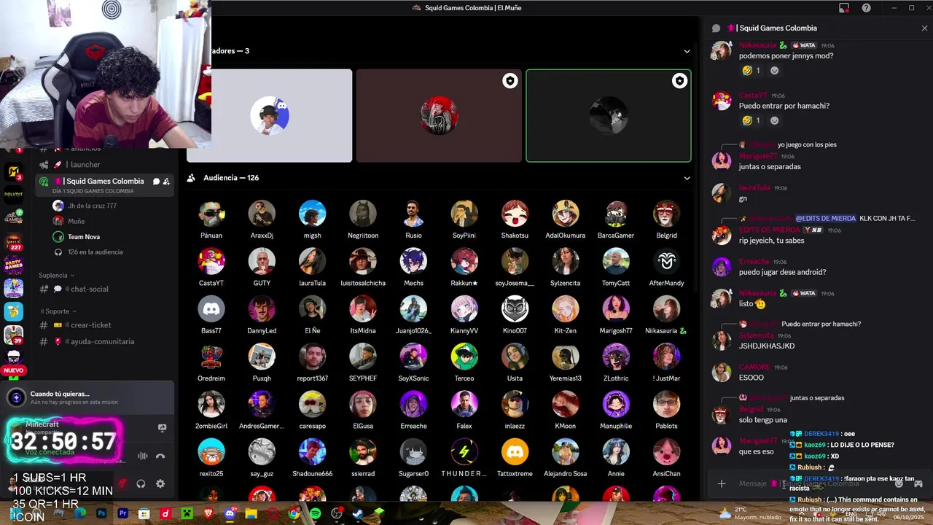Image resolution: width=933 pixels, height=525 pixels.
Task: Toggle the headphones deafen button
Action: (141, 483)
